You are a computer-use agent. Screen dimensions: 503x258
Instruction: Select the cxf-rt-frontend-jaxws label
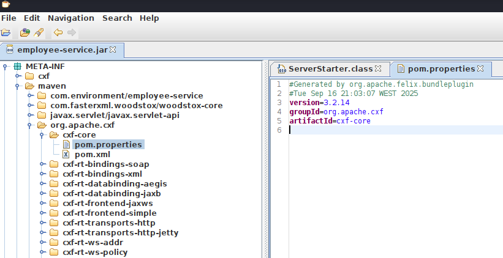108,203
